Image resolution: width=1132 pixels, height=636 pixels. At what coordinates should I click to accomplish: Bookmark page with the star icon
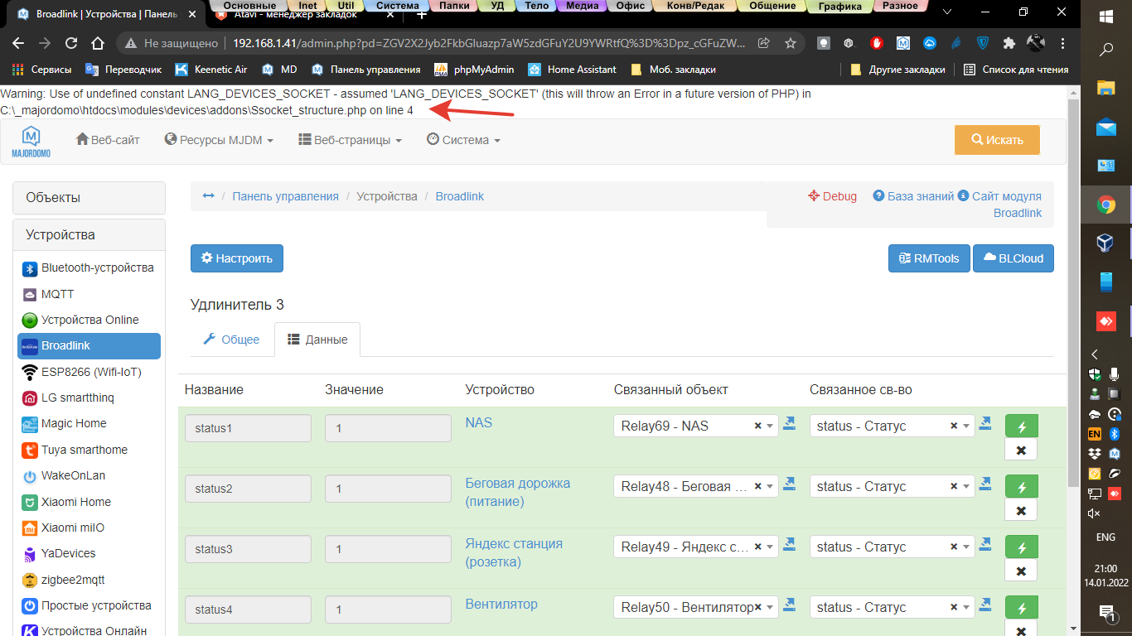point(791,43)
